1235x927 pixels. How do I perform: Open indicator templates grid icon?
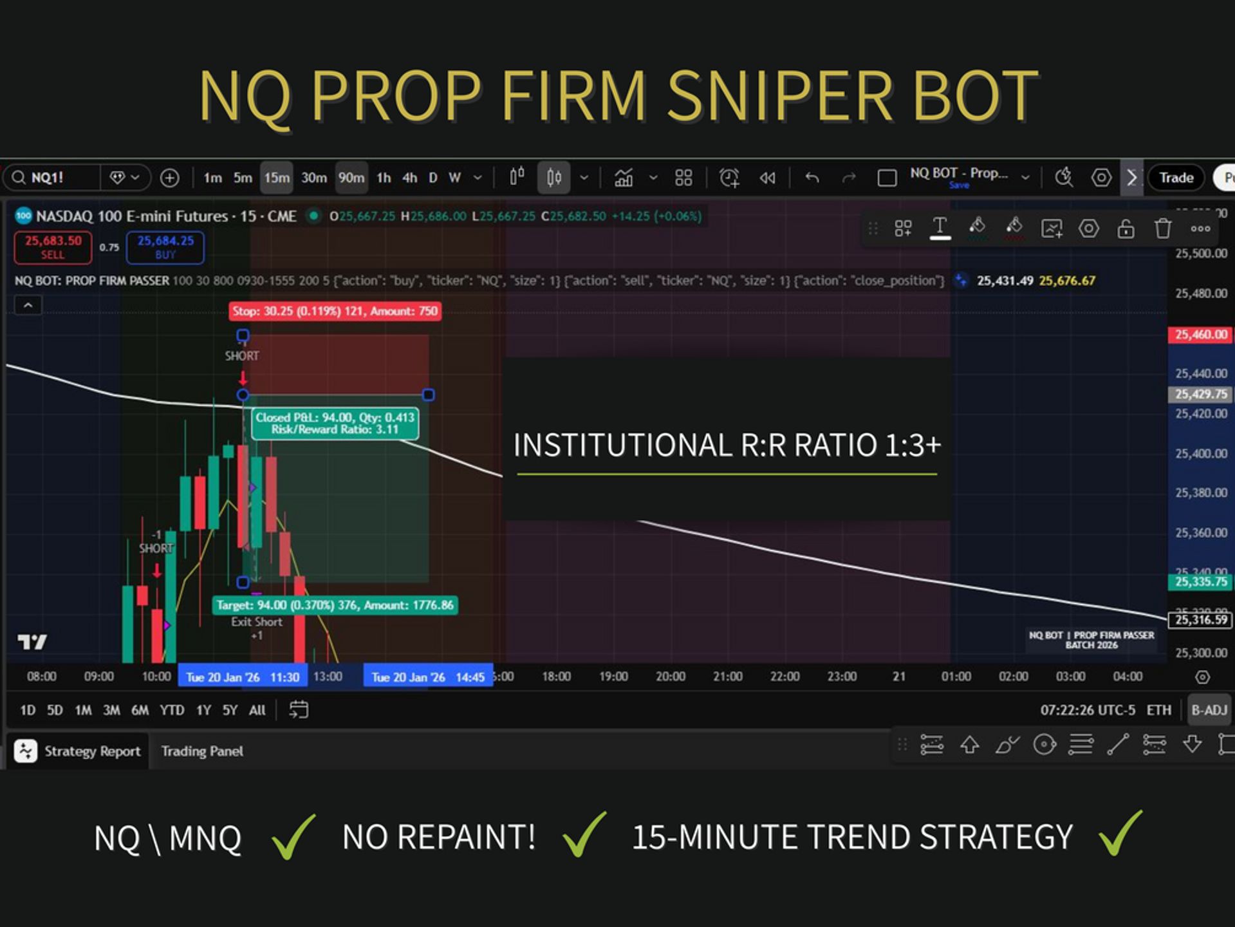(x=683, y=178)
